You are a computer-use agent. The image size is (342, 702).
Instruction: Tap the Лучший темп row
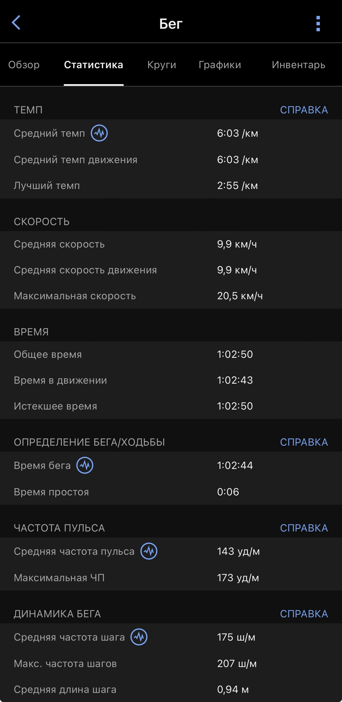point(171,186)
